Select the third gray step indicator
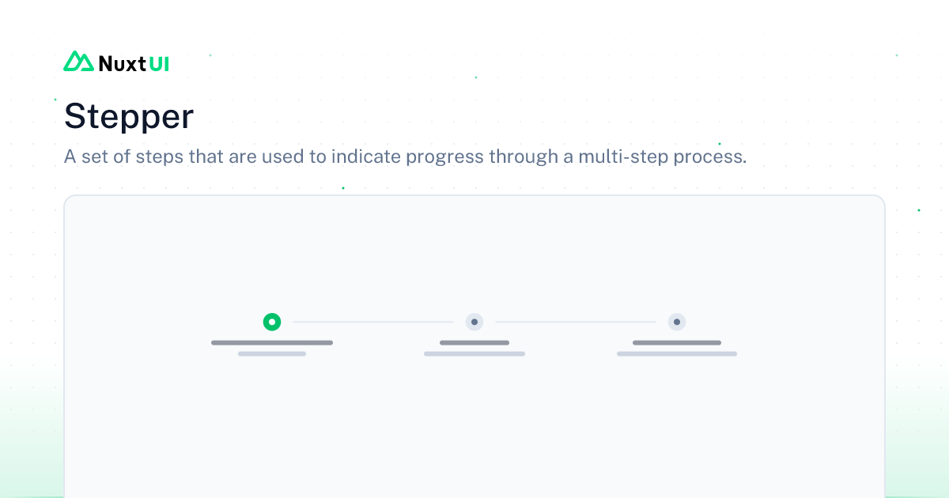Image resolution: width=949 pixels, height=498 pixels. click(677, 322)
